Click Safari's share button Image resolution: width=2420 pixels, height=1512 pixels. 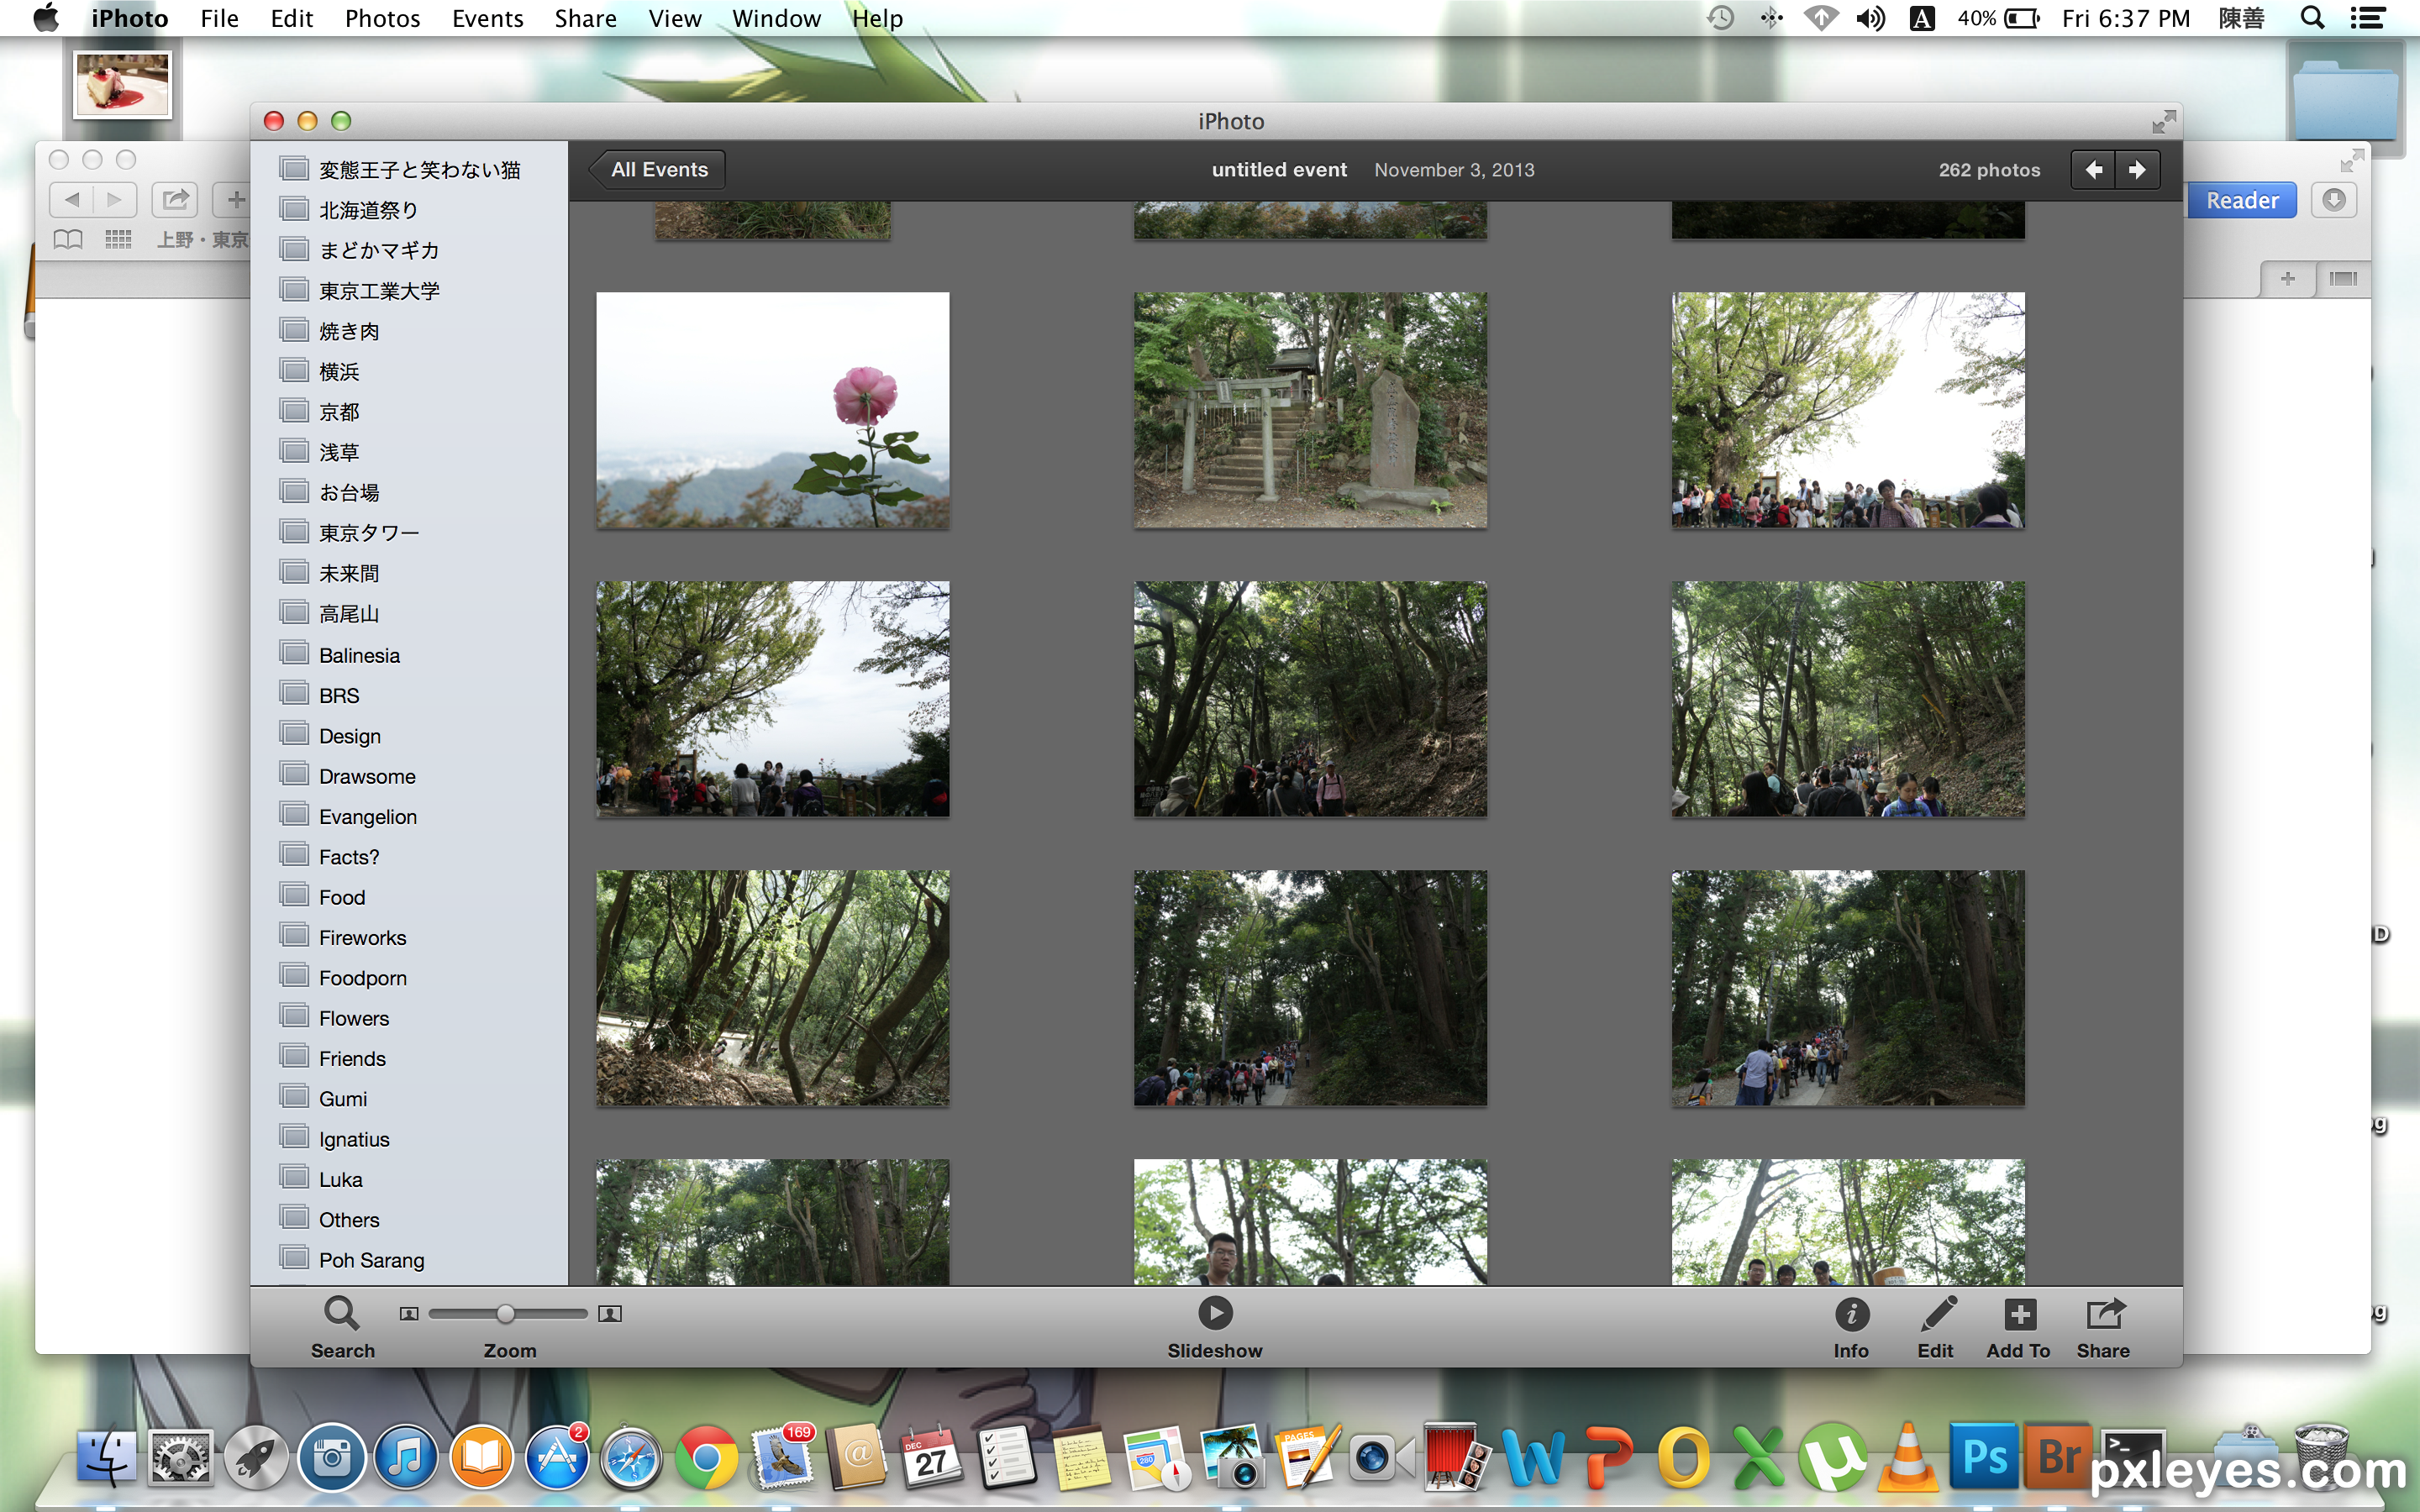(175, 199)
